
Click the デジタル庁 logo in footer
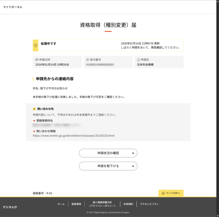10,207
